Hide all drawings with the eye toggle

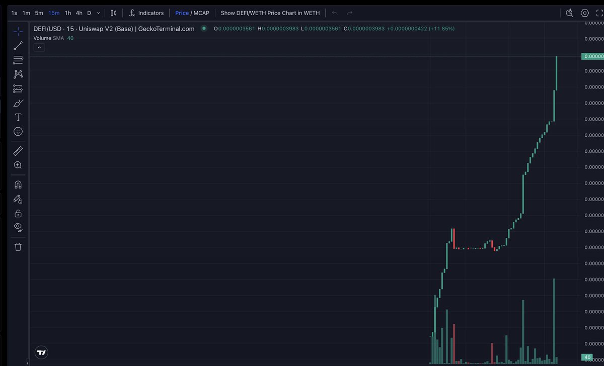pyautogui.click(x=18, y=227)
